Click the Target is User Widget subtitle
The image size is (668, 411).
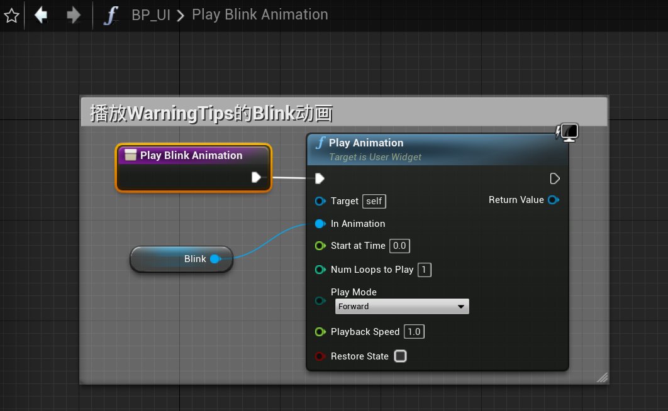pyautogui.click(x=375, y=157)
